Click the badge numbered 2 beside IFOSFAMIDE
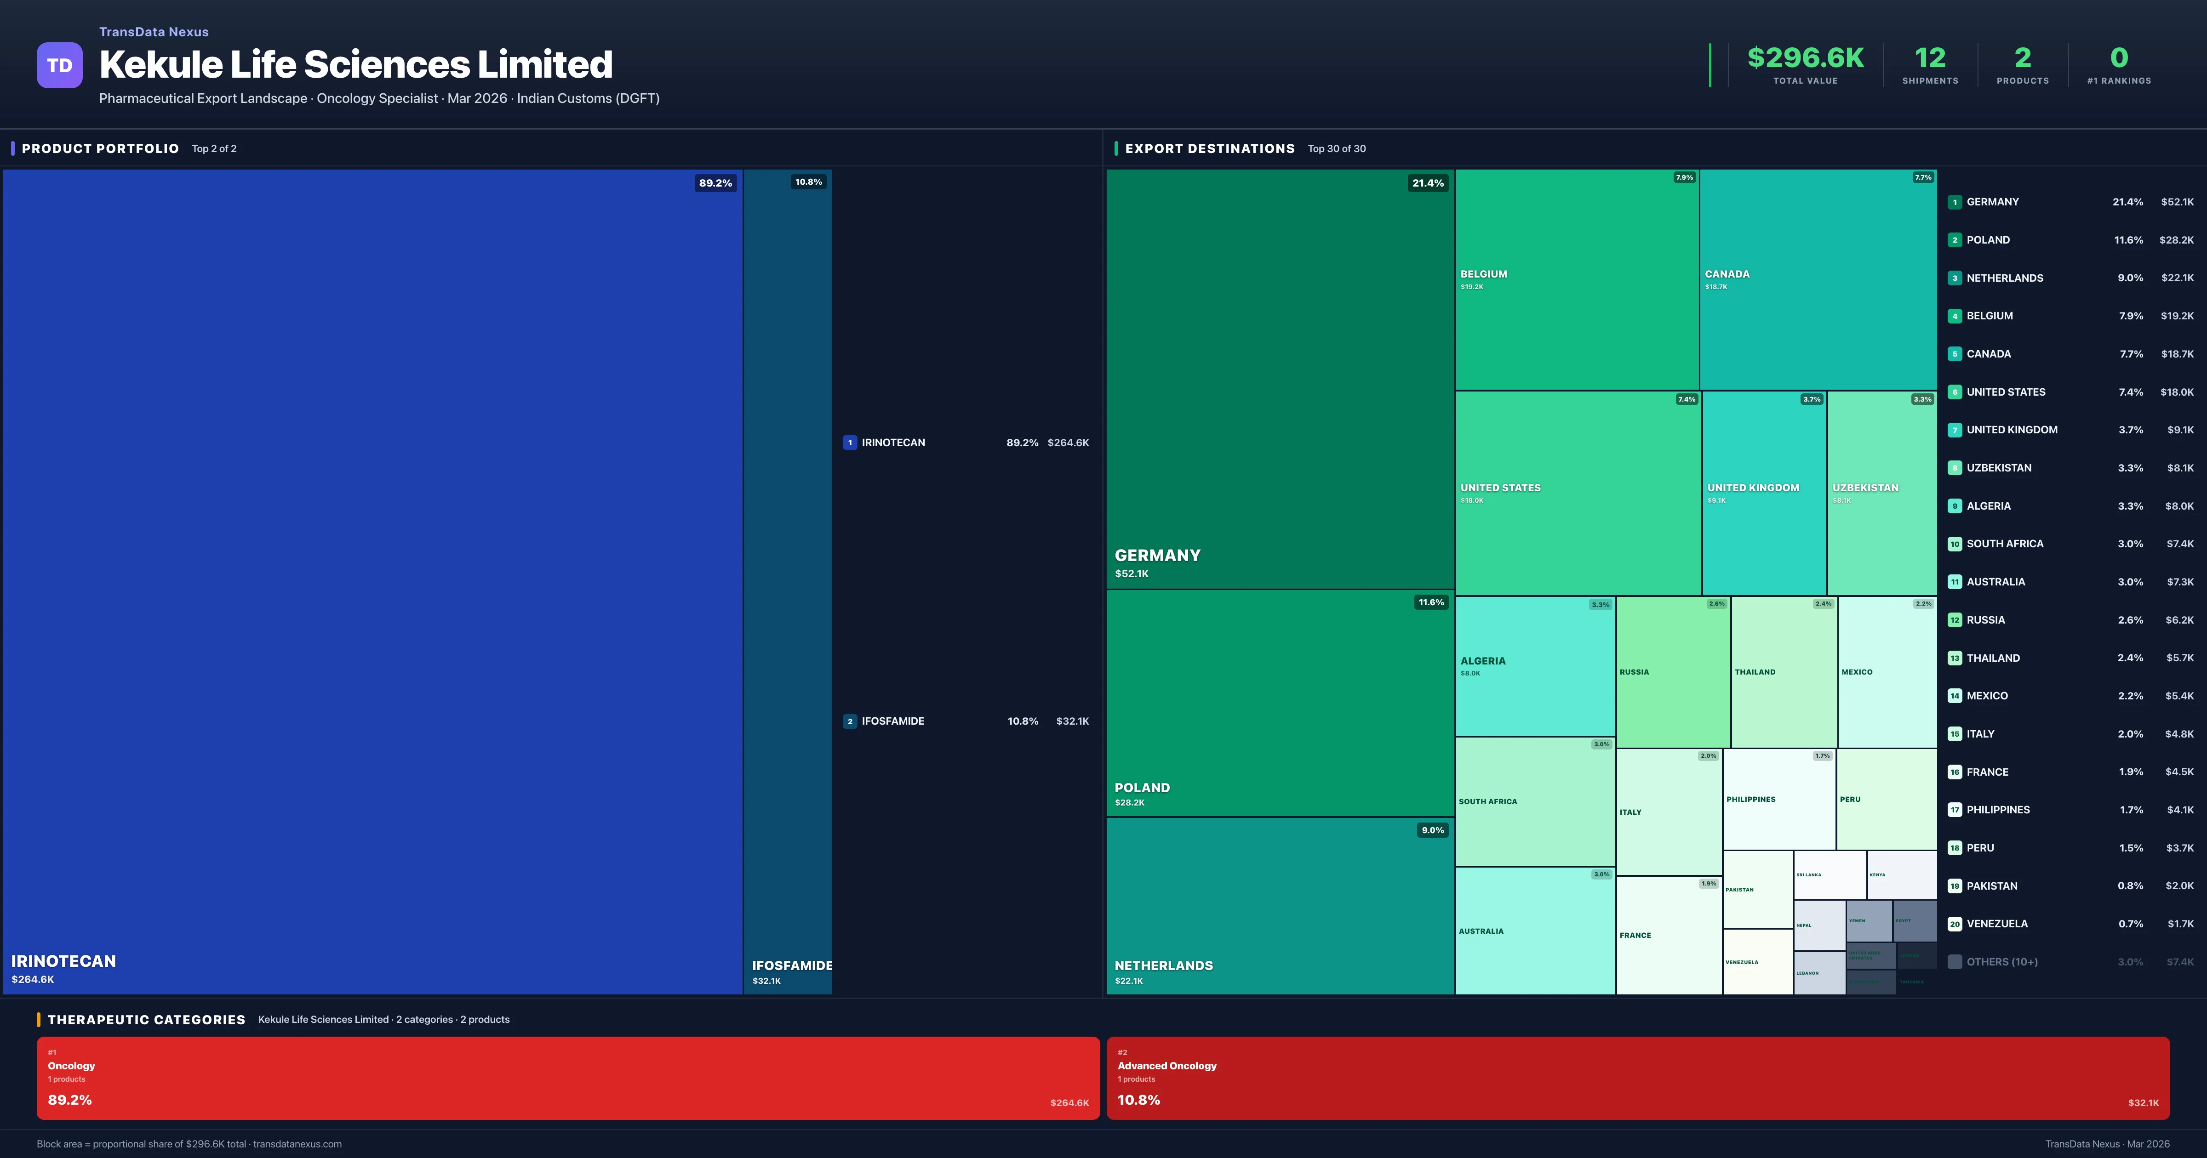 [850, 721]
